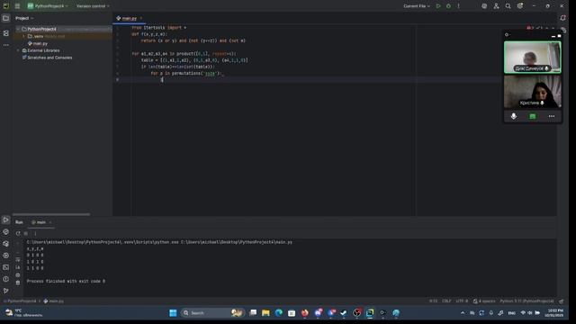This screenshot has width=576, height=324.
Task: Click the main.py breadcrumb in status bar
Action: [x=54, y=301]
